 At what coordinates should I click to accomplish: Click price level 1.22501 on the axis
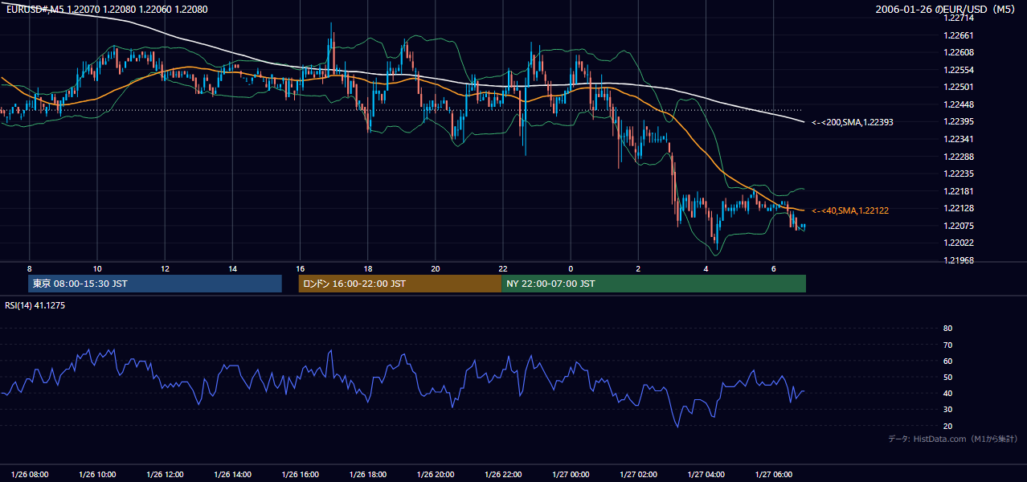959,87
